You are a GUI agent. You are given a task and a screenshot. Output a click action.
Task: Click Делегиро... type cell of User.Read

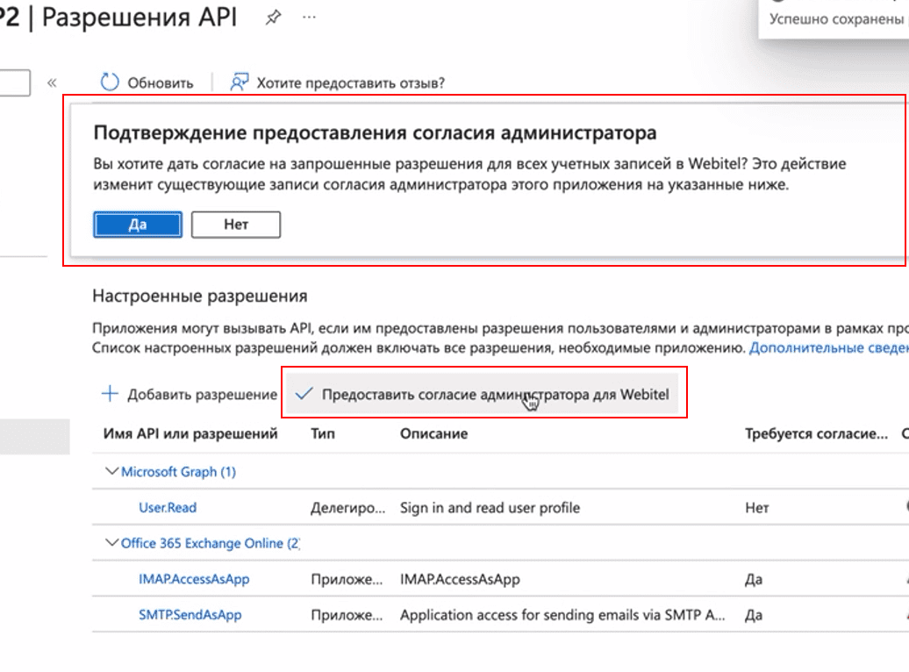(x=347, y=508)
